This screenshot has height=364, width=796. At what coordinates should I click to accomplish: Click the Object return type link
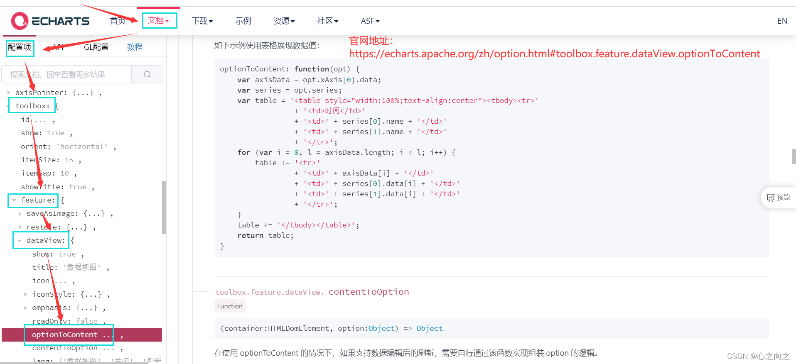click(x=430, y=328)
